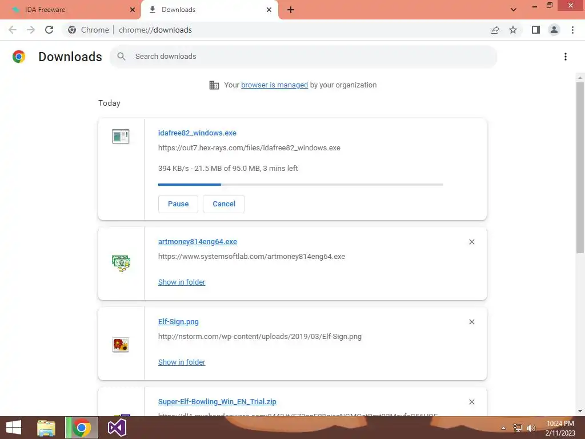Select the Downloads tab
The height and width of the screenshot is (439, 585).
click(x=210, y=10)
